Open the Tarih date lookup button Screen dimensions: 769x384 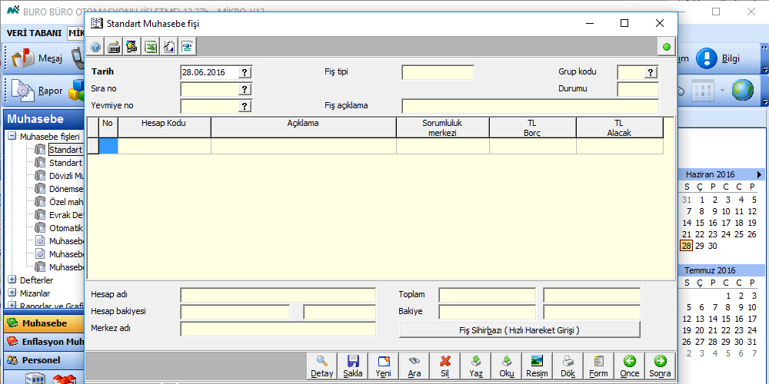click(x=245, y=72)
